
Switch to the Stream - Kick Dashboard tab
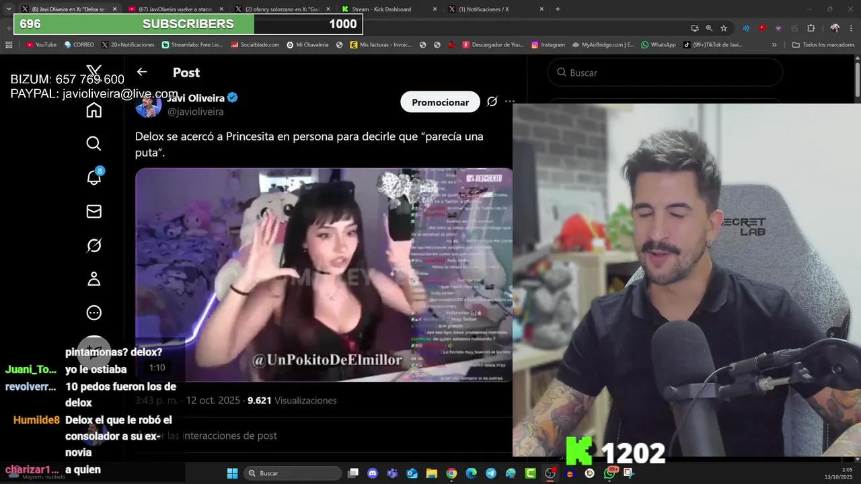(x=389, y=9)
